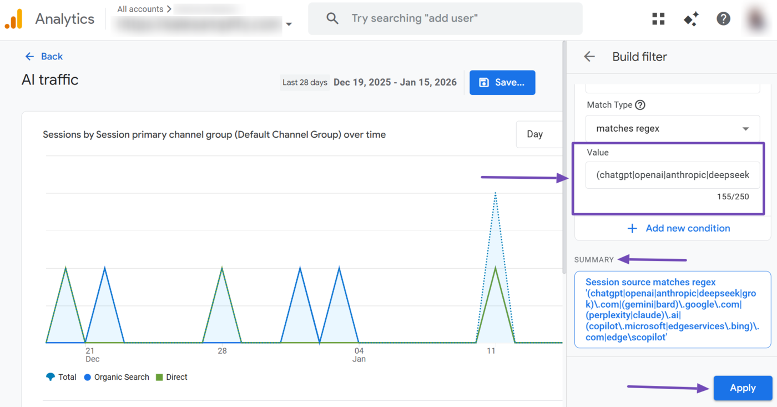Click the Apply button
The height and width of the screenshot is (407, 777).
743,388
